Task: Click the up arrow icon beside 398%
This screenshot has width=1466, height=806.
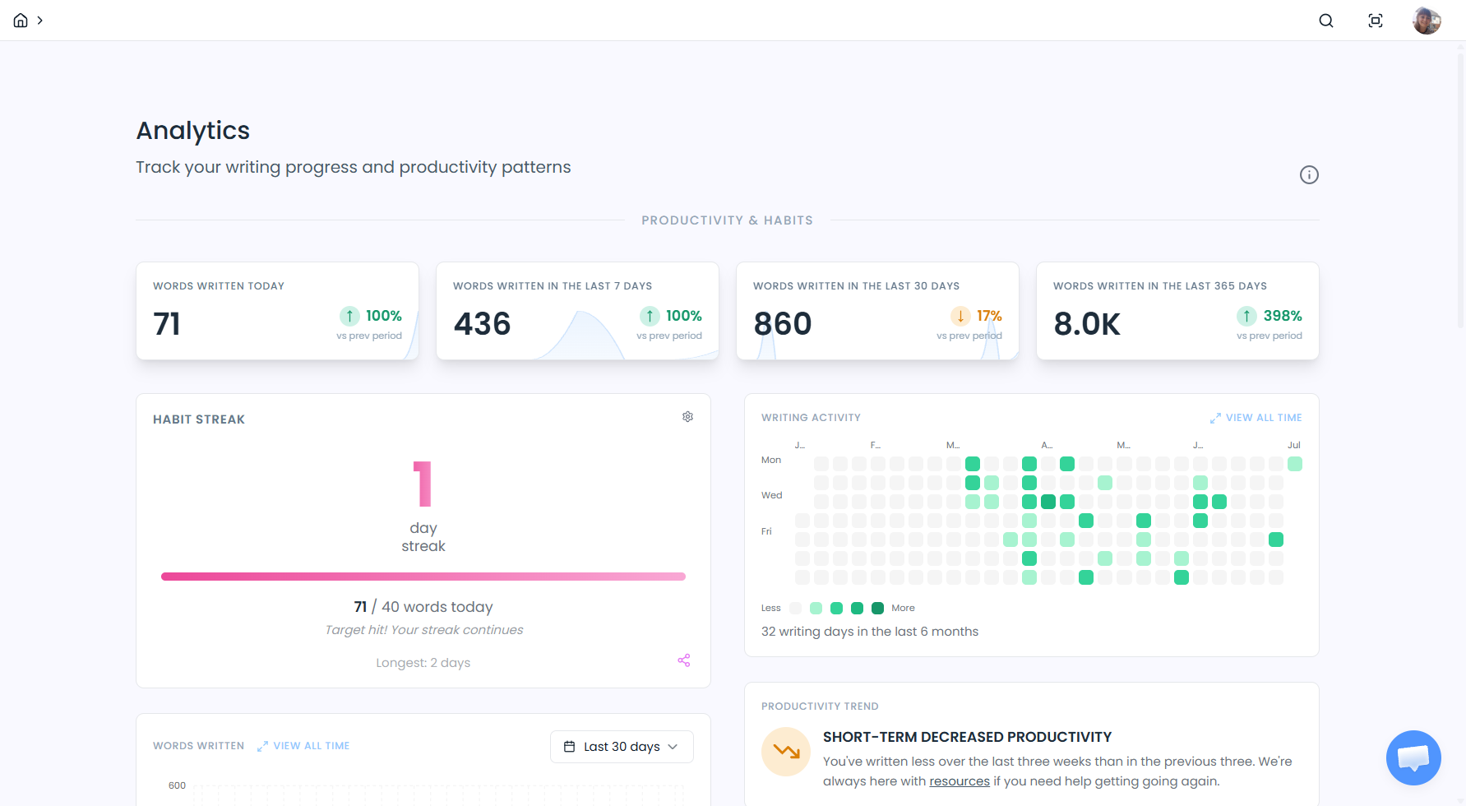Action: [x=1246, y=316]
